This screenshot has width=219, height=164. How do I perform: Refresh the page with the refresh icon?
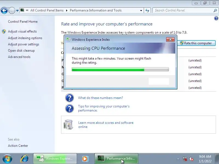point(147,10)
